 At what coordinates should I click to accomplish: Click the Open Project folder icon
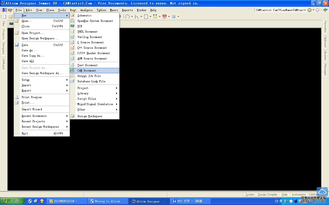pos(17,33)
